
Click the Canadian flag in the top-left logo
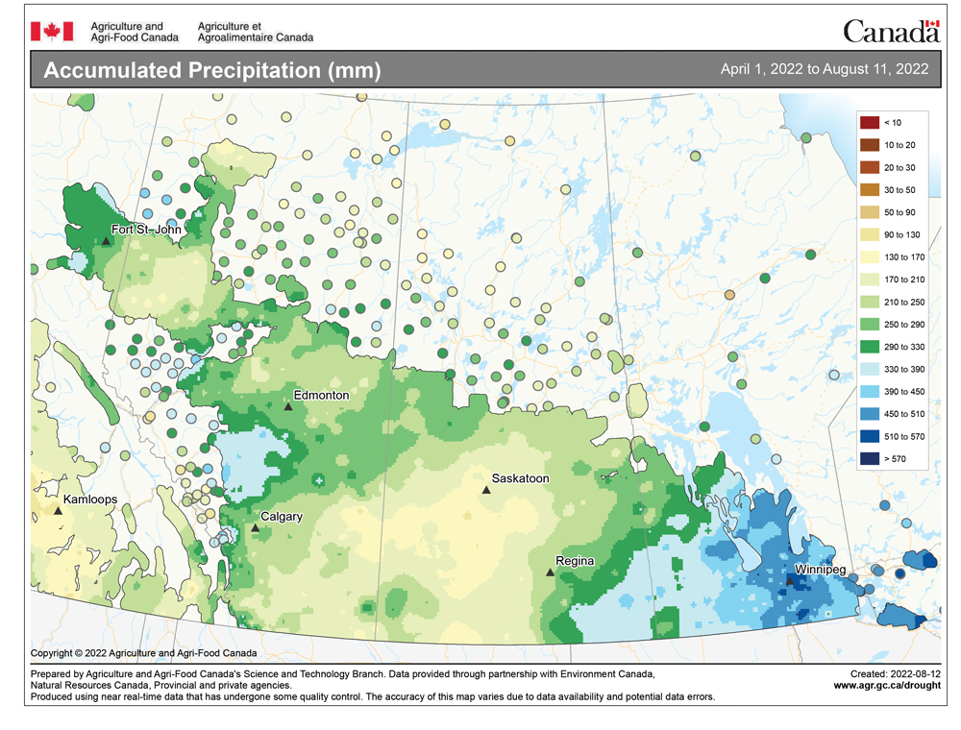coord(51,29)
